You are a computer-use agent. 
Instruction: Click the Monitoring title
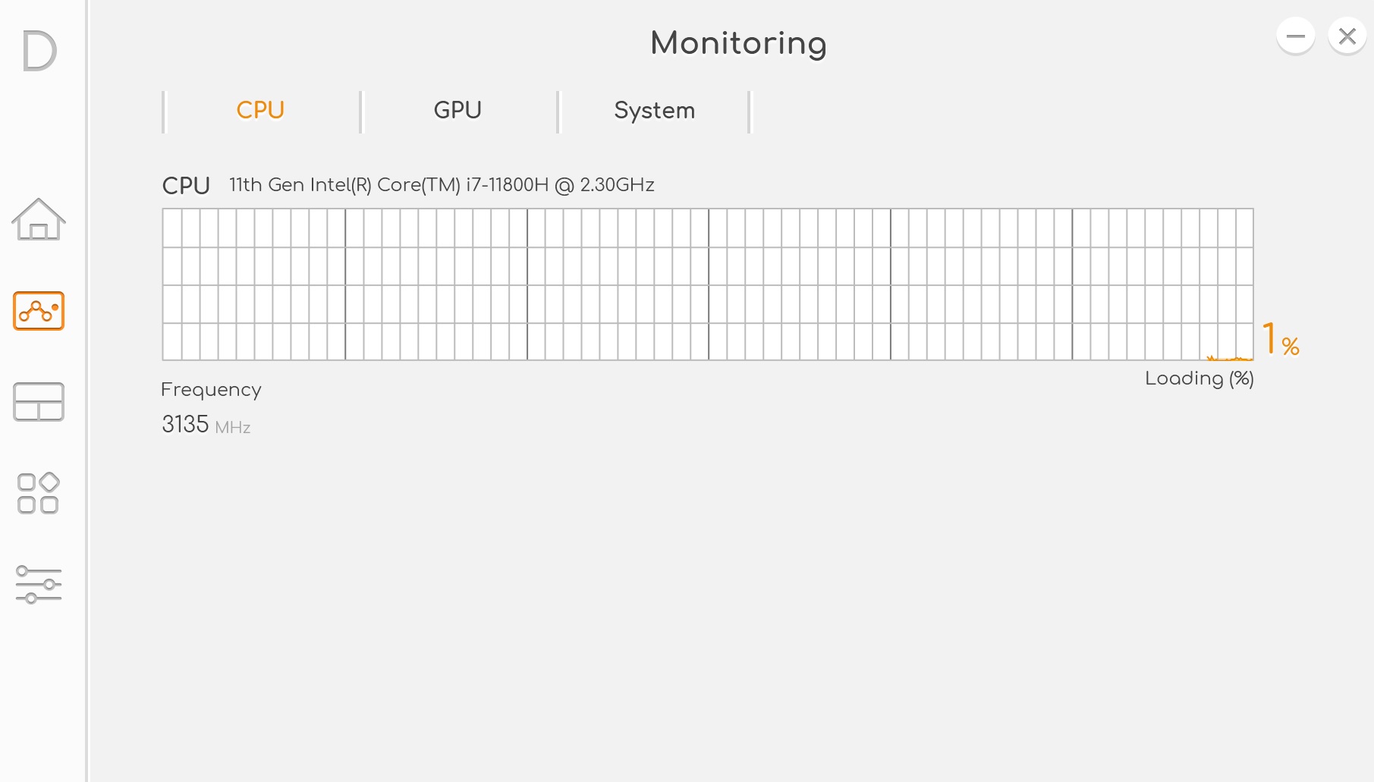738,44
